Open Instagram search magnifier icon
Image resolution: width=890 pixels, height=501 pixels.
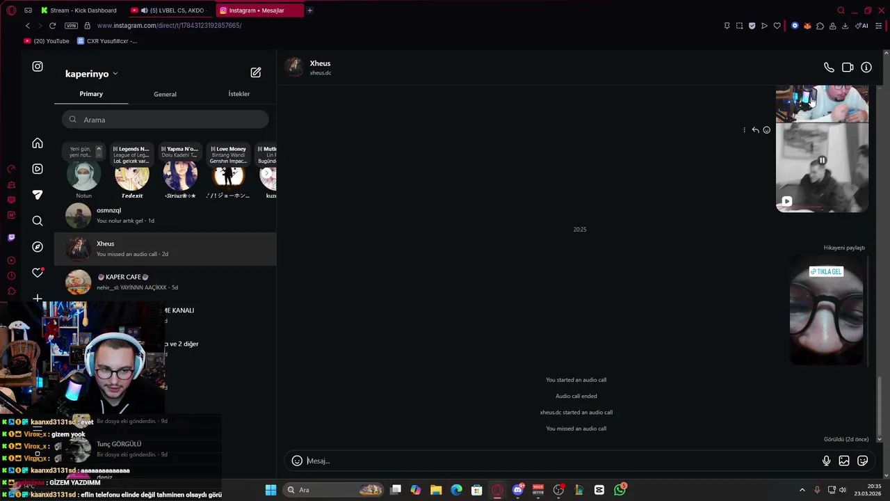point(38,221)
